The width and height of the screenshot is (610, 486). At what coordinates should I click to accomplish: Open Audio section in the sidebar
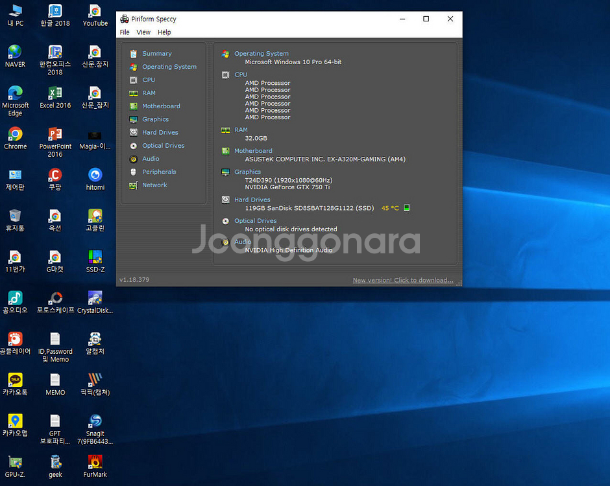151,159
